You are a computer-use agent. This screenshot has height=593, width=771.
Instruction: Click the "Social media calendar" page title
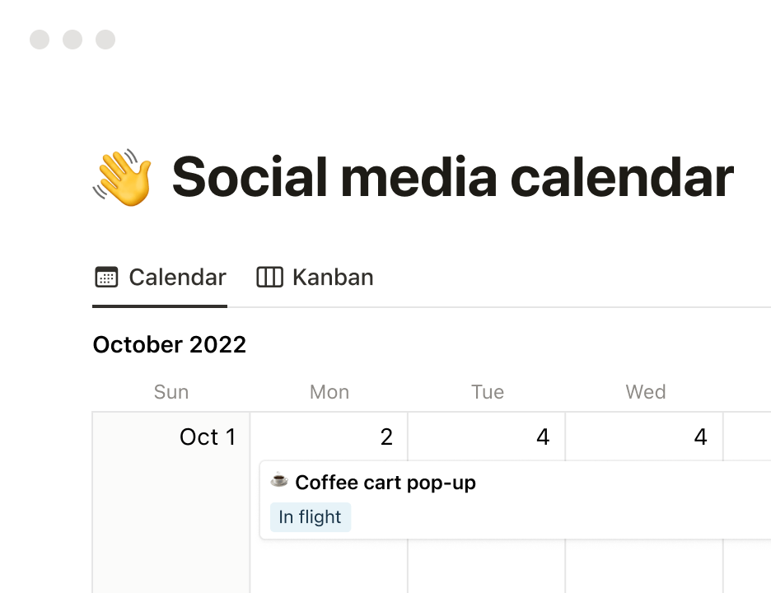coord(452,177)
